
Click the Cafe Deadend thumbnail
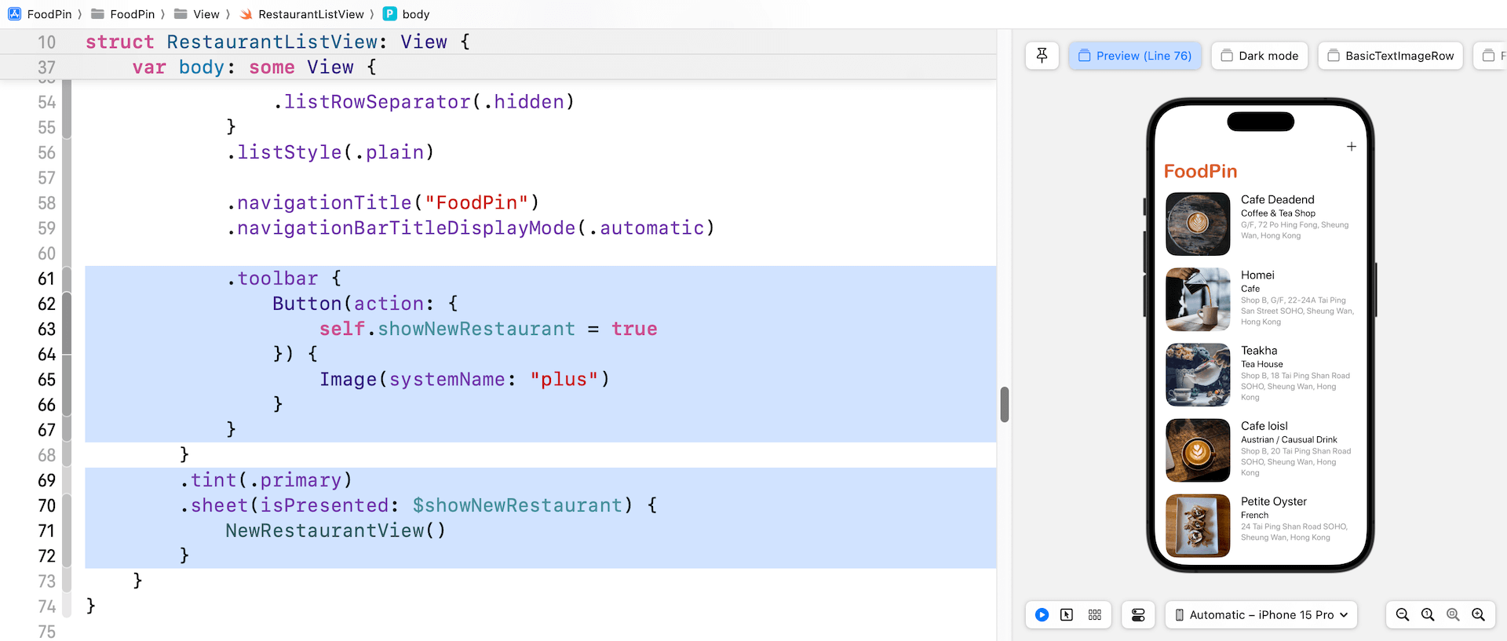1198,224
